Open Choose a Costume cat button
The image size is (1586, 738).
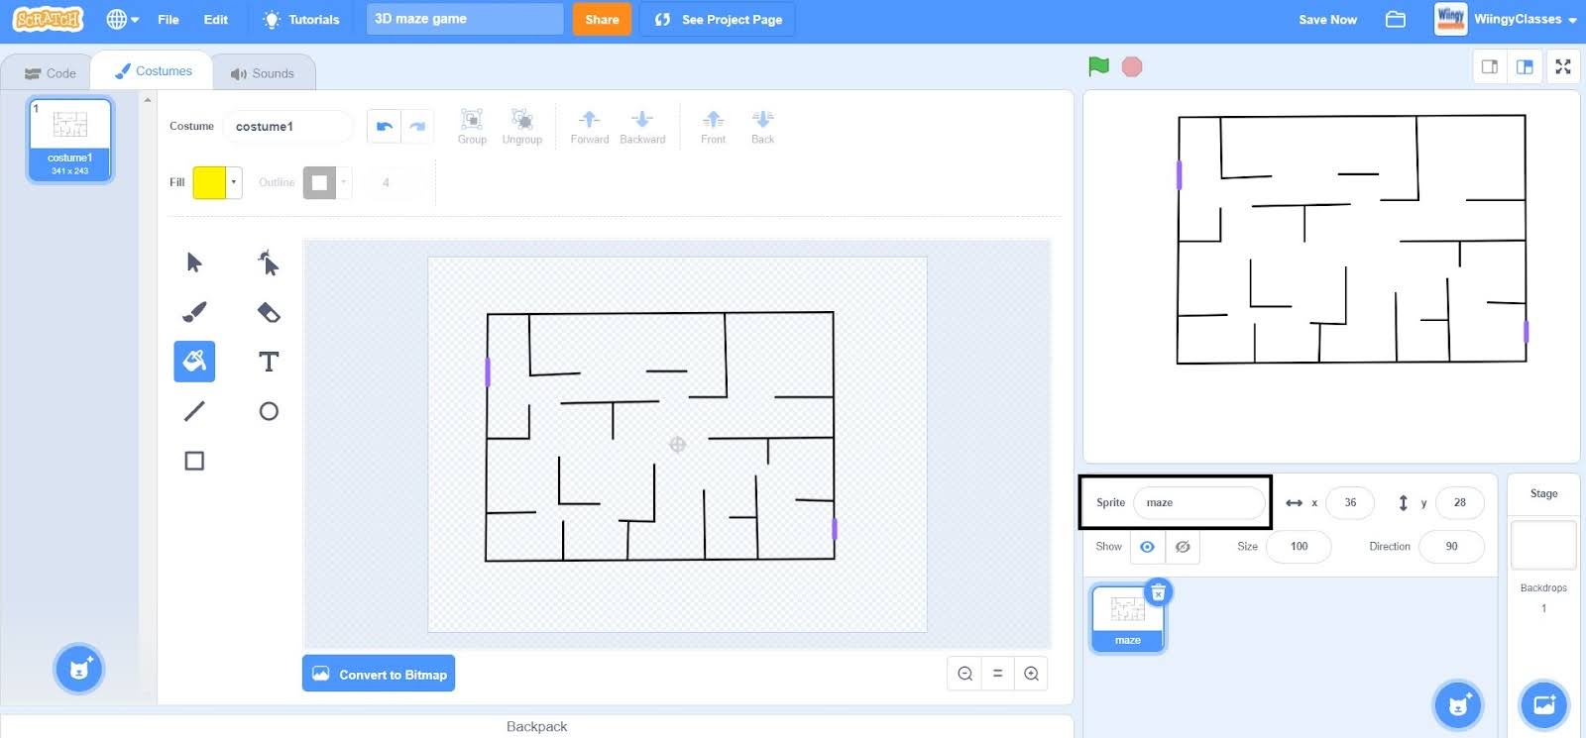click(79, 669)
